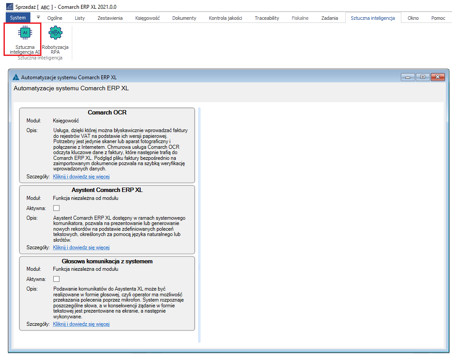Select the Fiskalne tab
This screenshot has height=354, width=452.
click(300, 18)
